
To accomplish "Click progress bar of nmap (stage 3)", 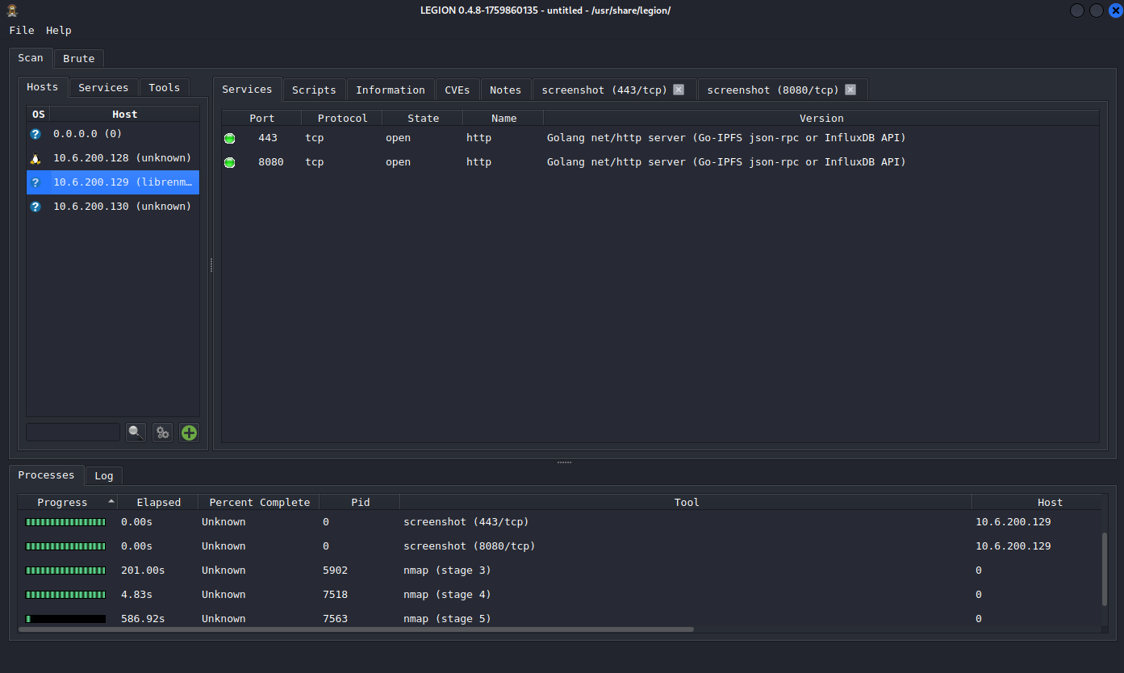I will point(65,571).
